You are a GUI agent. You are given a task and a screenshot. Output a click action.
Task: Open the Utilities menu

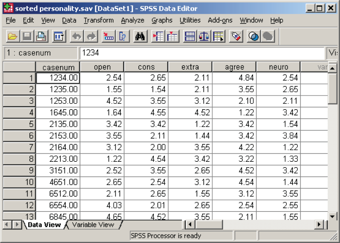click(x=190, y=20)
